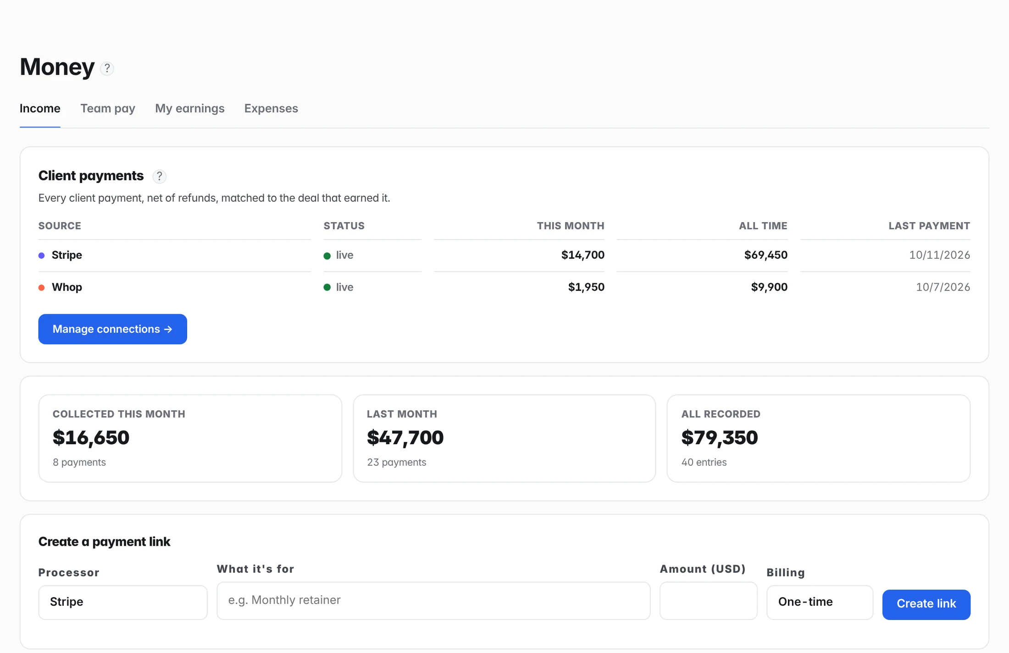Click the STATUS column header
1009x653 pixels.
344,226
